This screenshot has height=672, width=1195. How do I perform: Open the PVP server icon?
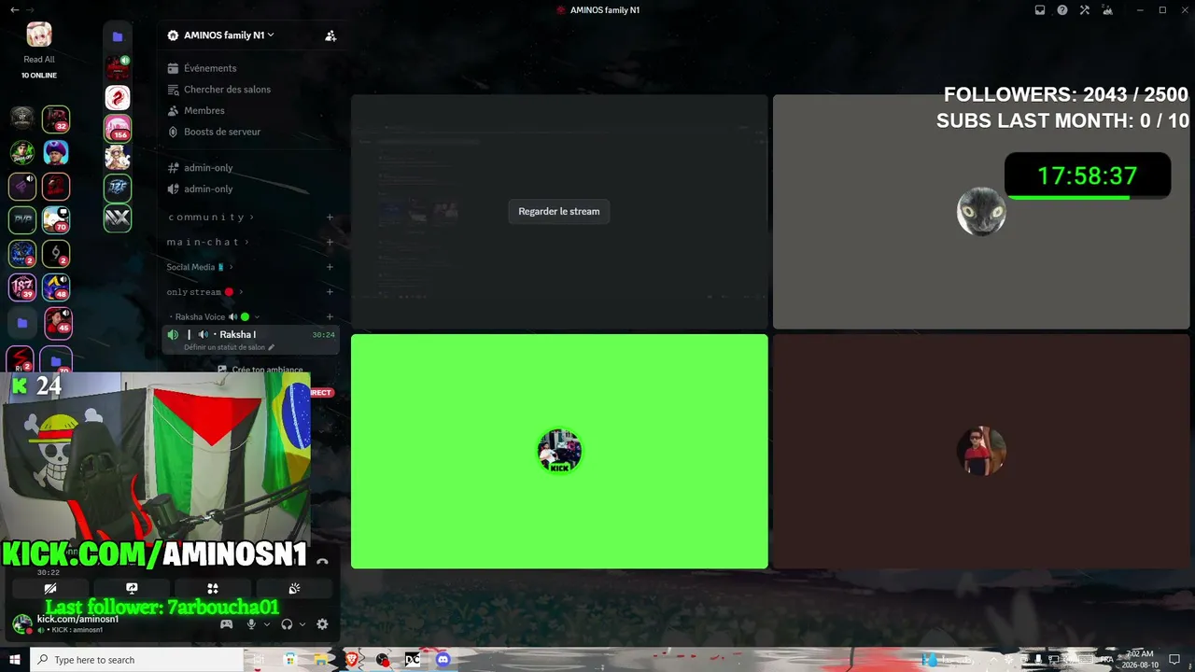(22, 219)
